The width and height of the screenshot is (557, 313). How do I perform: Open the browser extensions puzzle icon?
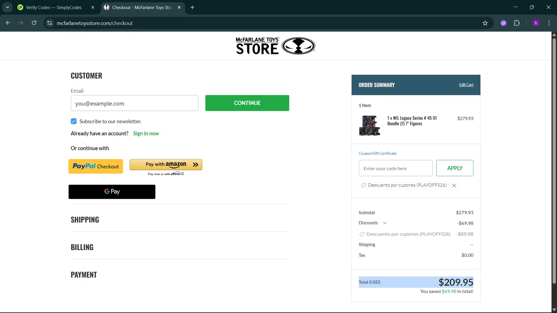(x=517, y=23)
